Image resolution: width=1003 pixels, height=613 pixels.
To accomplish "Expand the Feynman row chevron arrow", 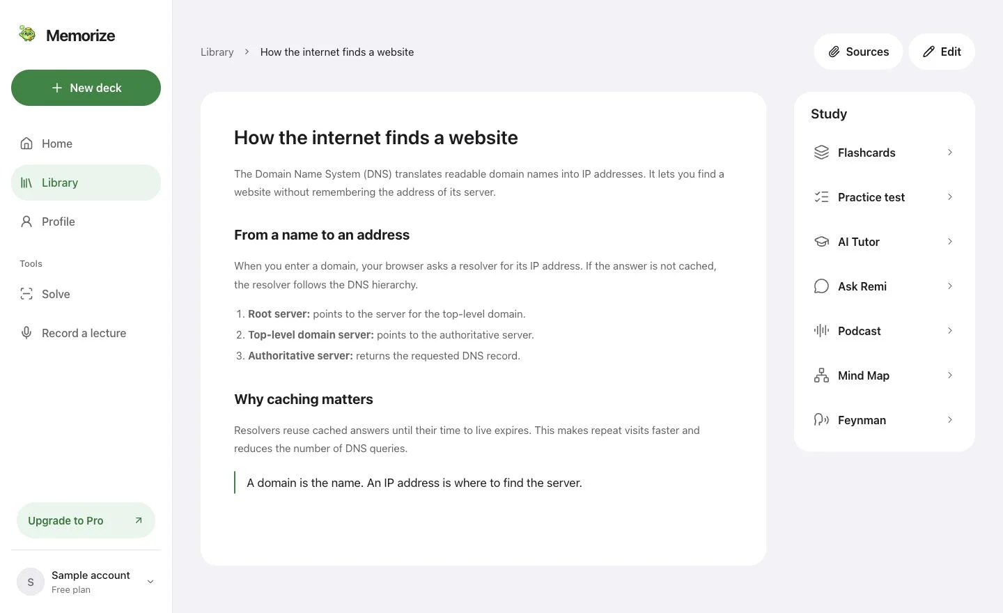I will pos(949,420).
